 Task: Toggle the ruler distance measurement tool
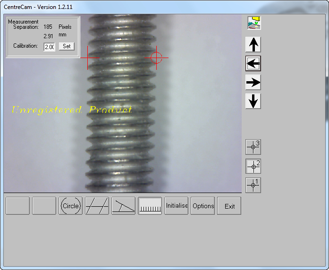tap(150, 206)
